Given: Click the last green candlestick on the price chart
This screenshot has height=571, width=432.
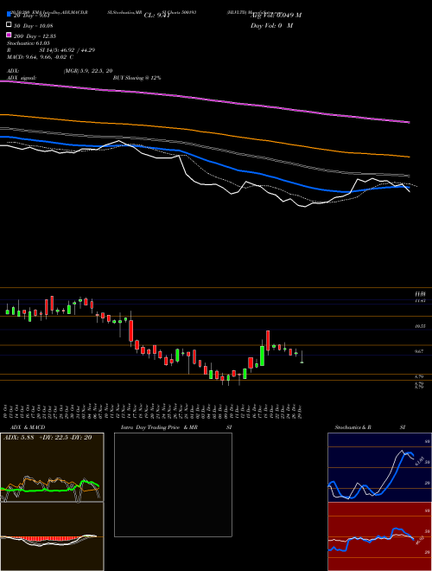Looking at the screenshot, I should click(x=302, y=362).
